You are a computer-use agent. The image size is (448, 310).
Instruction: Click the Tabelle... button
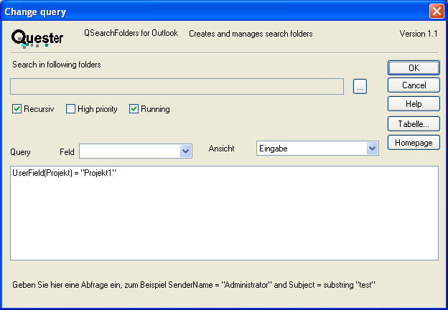(x=414, y=123)
